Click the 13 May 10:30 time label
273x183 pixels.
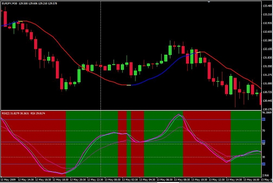click(x=199, y=180)
